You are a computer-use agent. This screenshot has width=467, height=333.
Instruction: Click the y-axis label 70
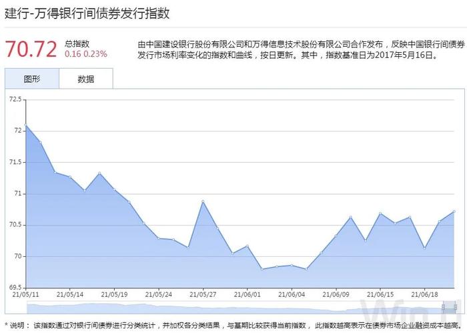pos(18,256)
